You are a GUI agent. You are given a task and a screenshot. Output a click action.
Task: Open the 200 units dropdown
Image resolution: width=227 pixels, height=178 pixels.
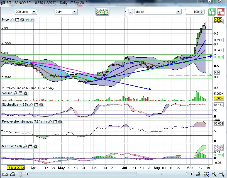coord(26,12)
